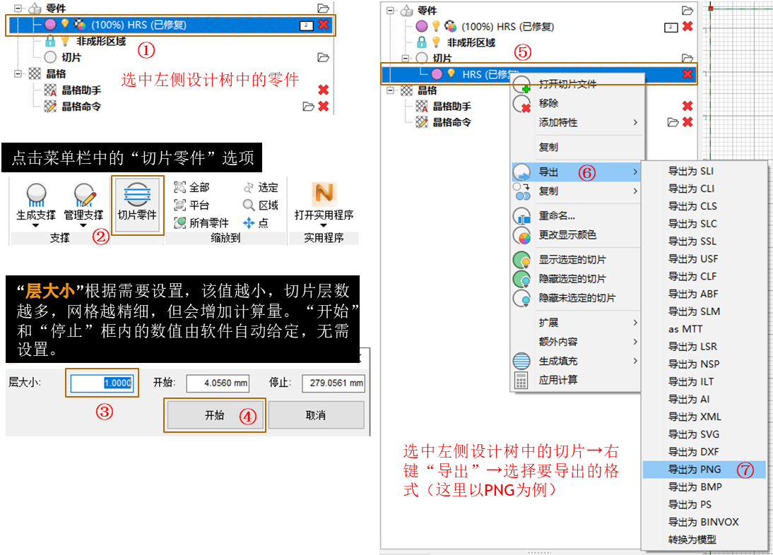Toggle visibility bulb of HRS part
This screenshot has height=555, width=773.
coord(65,24)
